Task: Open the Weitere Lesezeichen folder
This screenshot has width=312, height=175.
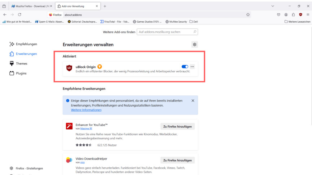Action: point(298,22)
